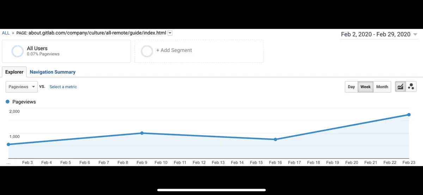Click the Feb 9 data point
This screenshot has height=195, width=423.
tap(142, 133)
